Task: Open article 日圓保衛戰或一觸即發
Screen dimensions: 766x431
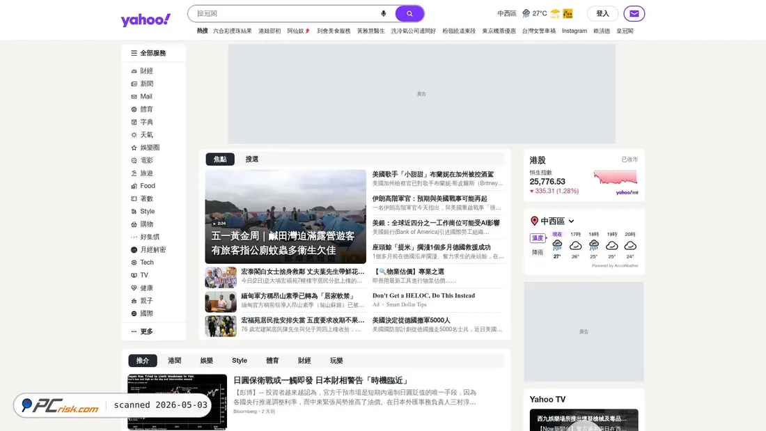Action: 321,381
